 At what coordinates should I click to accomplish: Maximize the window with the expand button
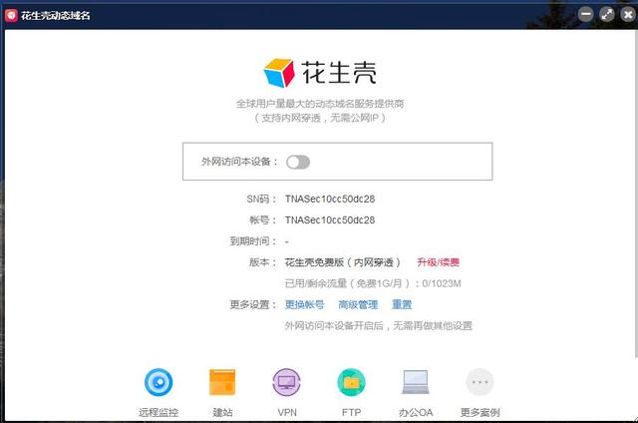click(607, 15)
